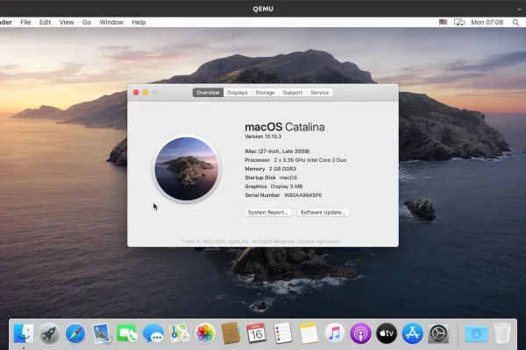Close the About This Mac window
The image size is (526, 350).
pyautogui.click(x=136, y=93)
